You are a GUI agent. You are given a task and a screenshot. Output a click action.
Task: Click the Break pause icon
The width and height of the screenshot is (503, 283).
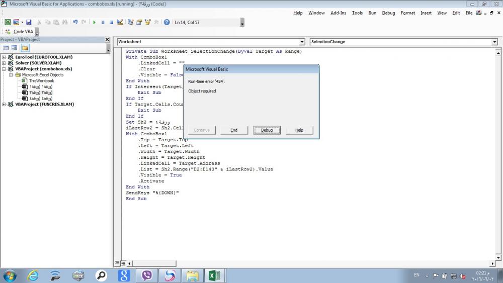(x=103, y=22)
